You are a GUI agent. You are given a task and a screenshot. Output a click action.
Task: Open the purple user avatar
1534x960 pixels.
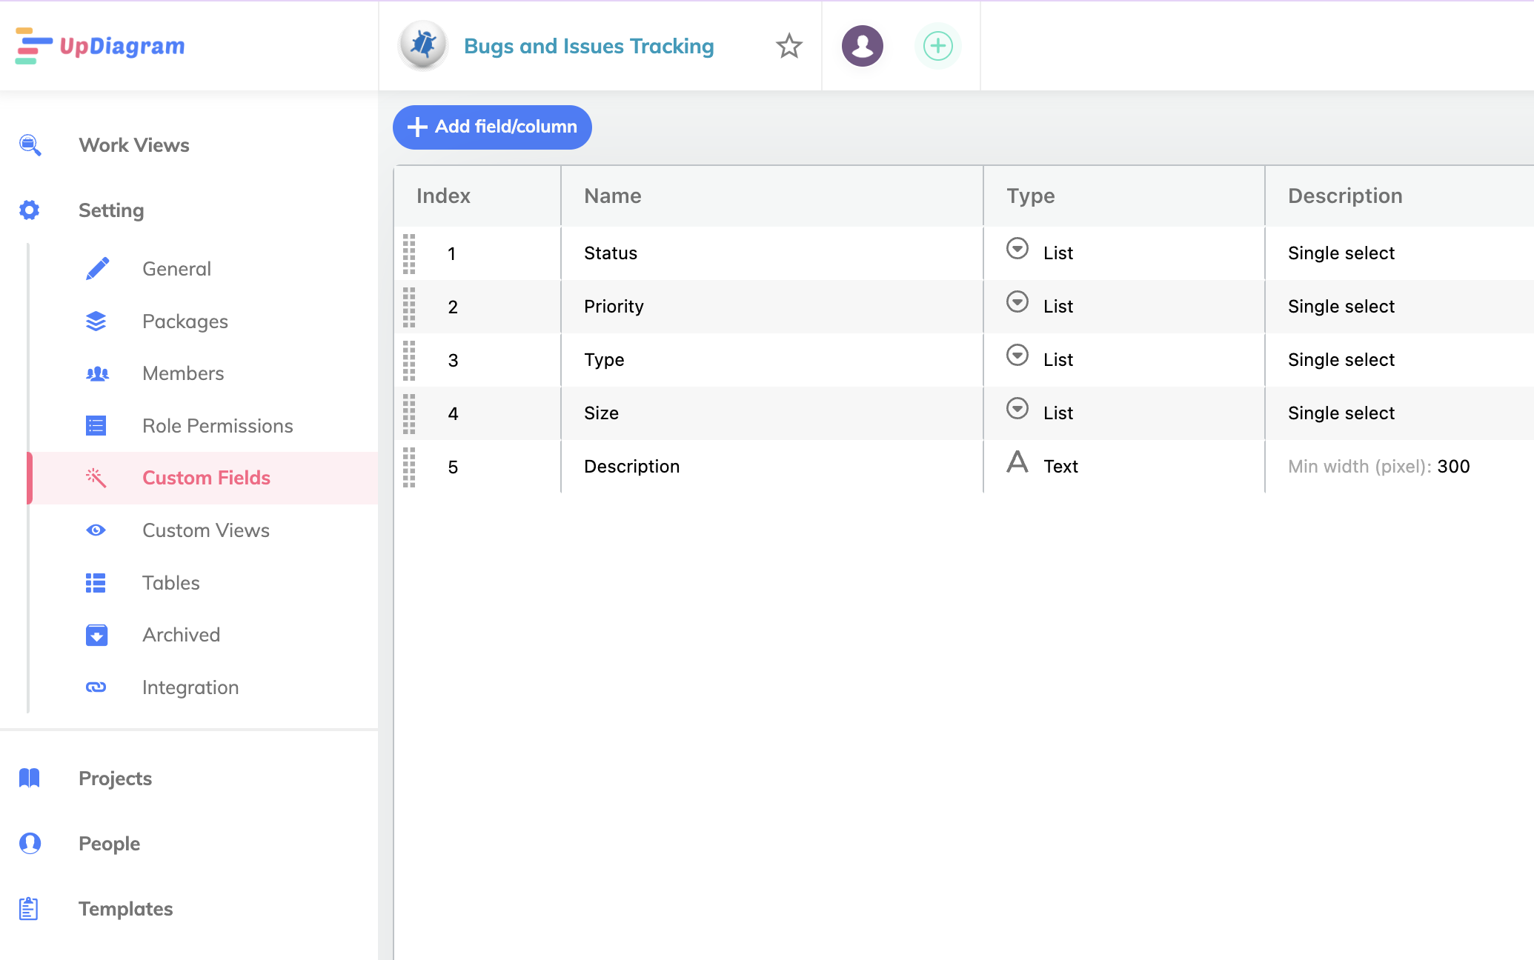pyautogui.click(x=863, y=46)
